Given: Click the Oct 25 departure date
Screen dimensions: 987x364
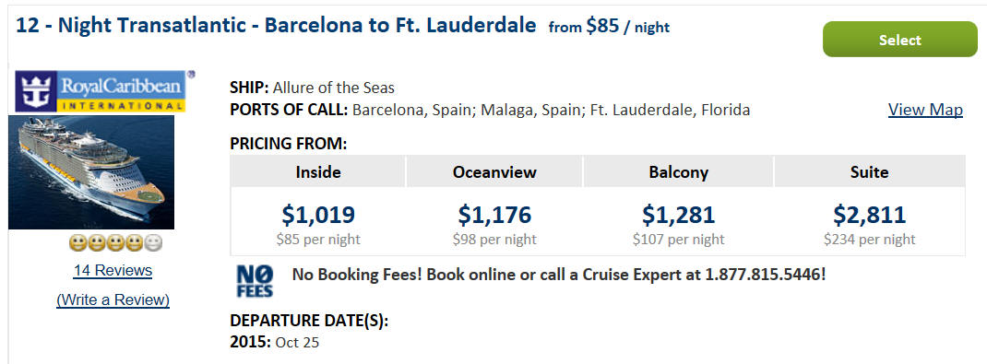Looking at the screenshot, I should [297, 343].
